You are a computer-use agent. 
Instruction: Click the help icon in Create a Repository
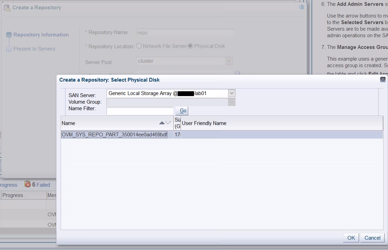click(302, 7)
